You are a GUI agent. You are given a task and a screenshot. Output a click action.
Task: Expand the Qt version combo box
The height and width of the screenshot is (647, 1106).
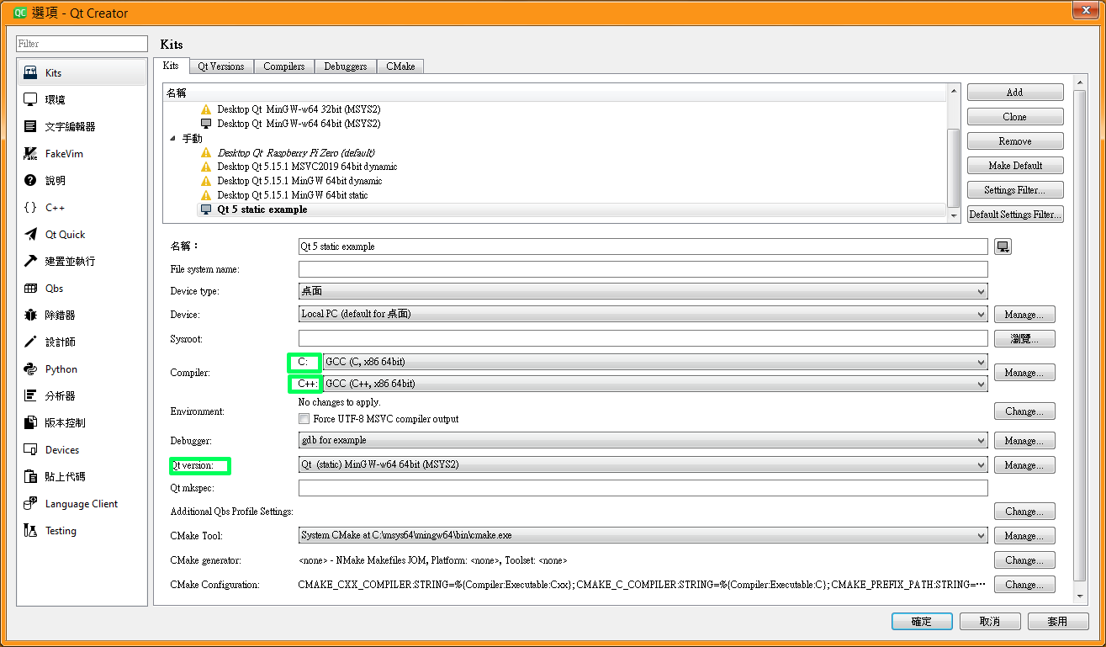coord(643,464)
